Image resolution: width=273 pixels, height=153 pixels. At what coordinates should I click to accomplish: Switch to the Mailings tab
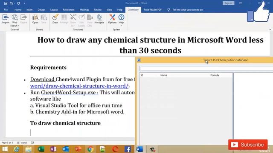[x=84, y=10]
